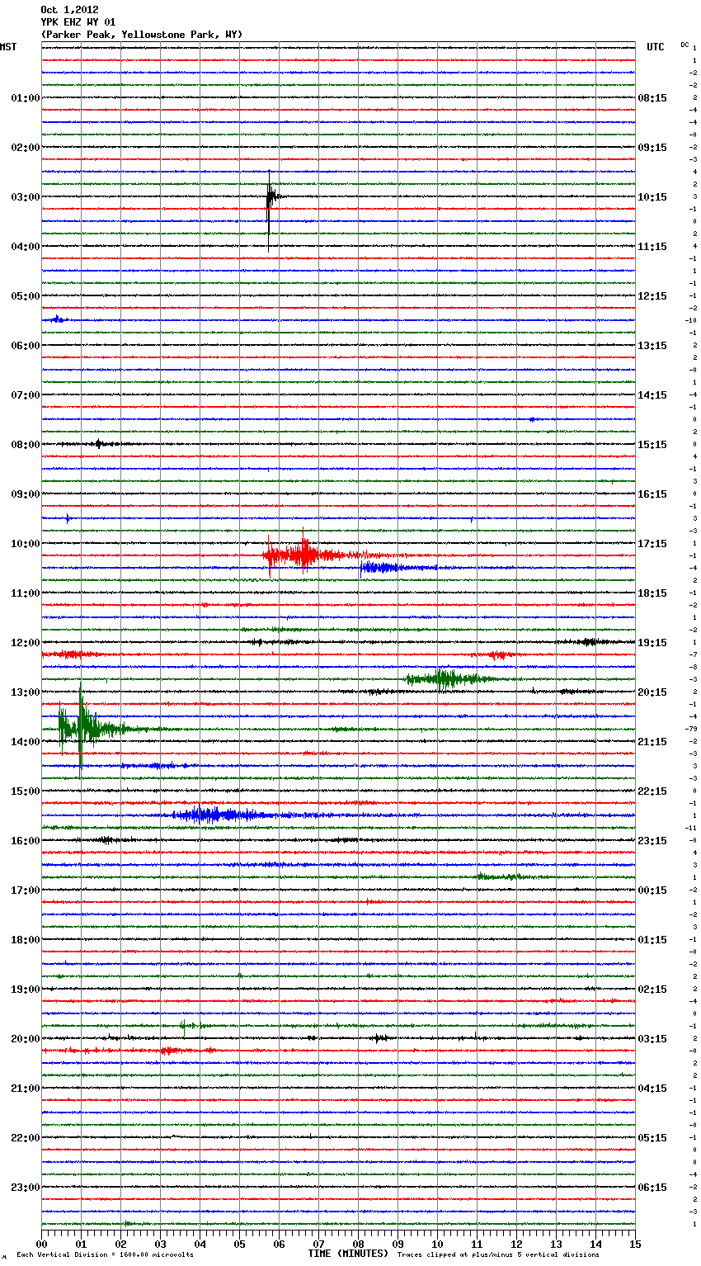Click the 'UTC' column header
Viewport: 701px width, 1266px height.
656,47
